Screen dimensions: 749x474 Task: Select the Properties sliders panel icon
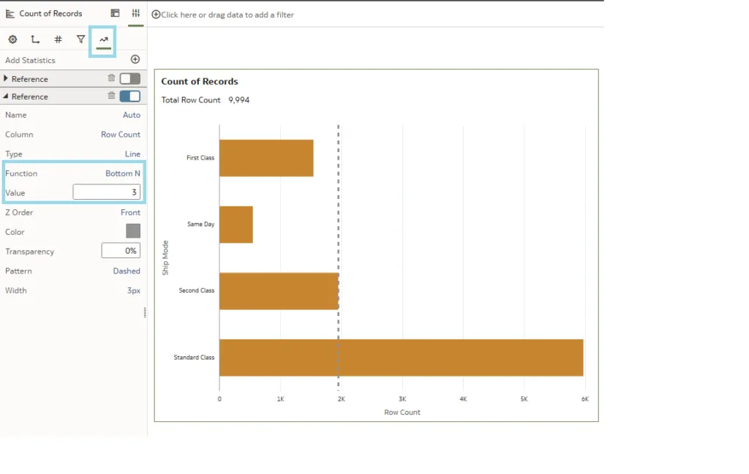135,13
